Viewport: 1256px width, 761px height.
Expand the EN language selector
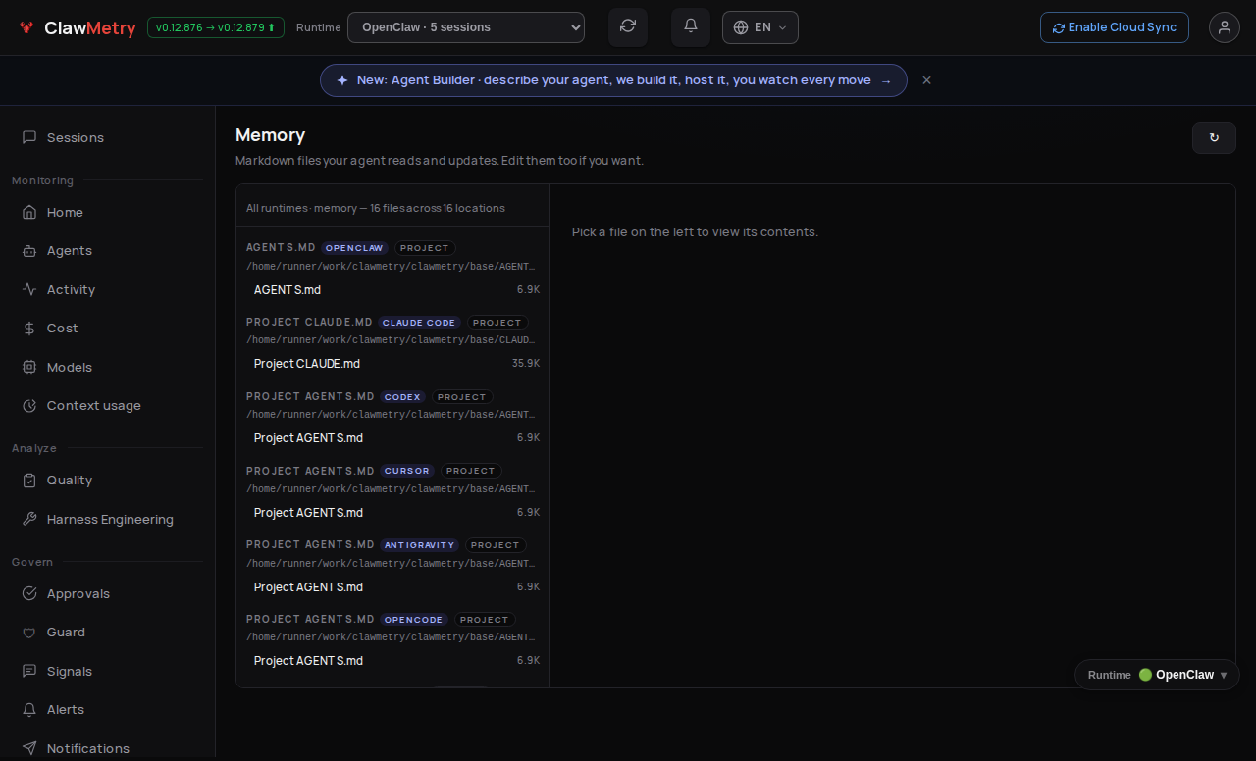coord(760,27)
